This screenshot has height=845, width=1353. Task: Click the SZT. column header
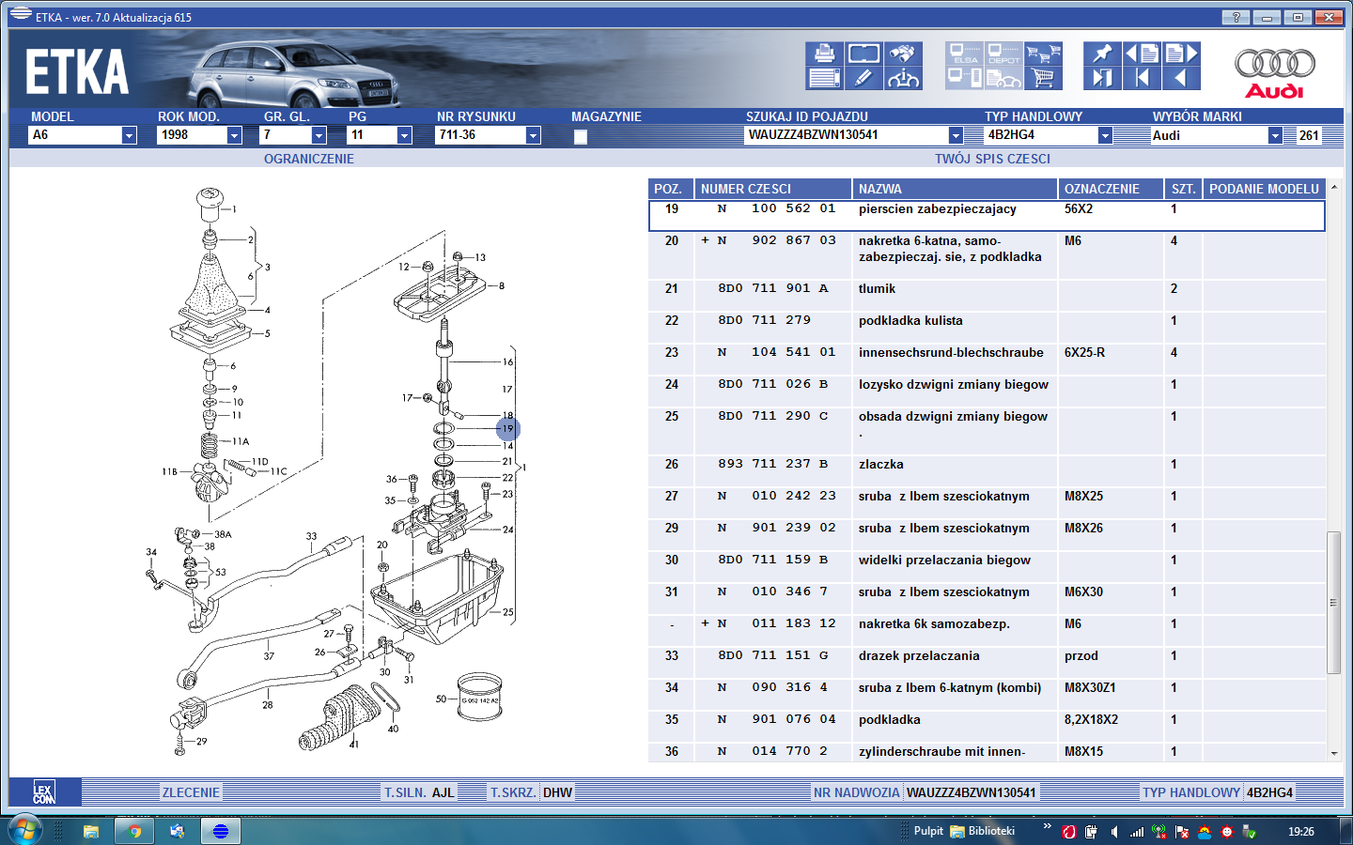tap(1184, 189)
